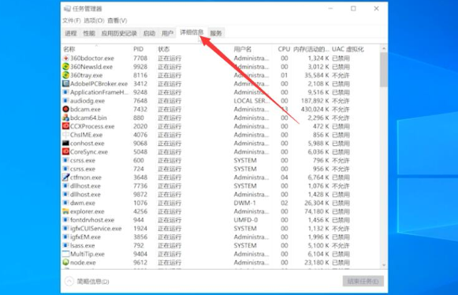Click the dwm.exe process icon
Viewport: 458px width, 295px height.
click(x=65, y=203)
